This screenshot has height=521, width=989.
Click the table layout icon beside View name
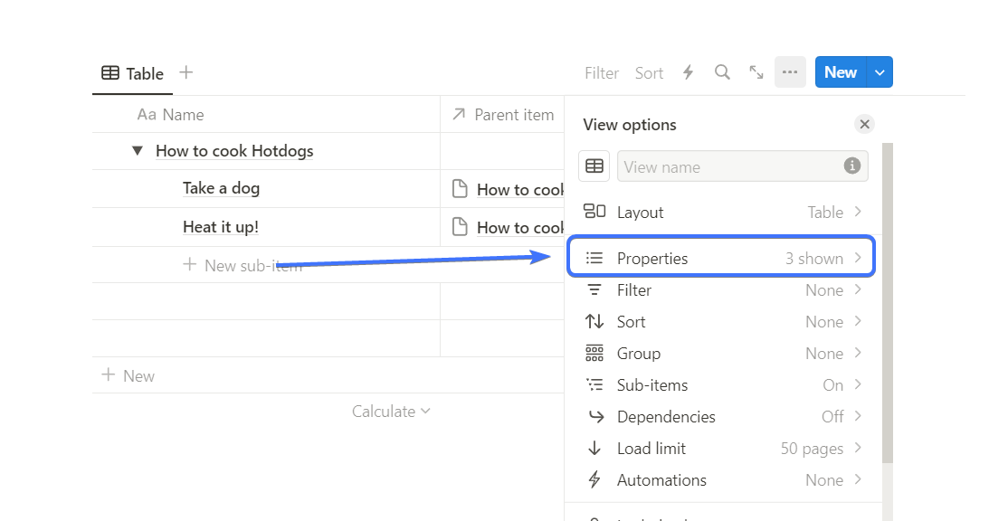(x=594, y=166)
